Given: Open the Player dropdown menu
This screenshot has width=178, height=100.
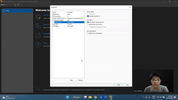Looking at the screenshot, I should (4, 5).
